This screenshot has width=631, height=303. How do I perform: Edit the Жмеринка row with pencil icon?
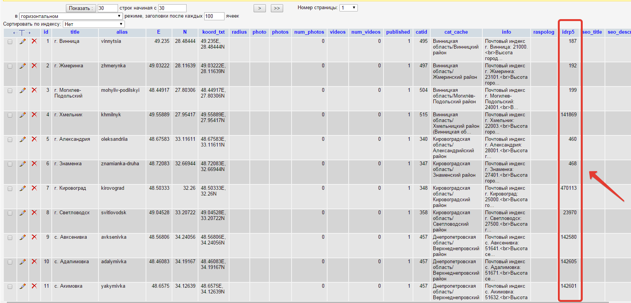click(x=23, y=66)
